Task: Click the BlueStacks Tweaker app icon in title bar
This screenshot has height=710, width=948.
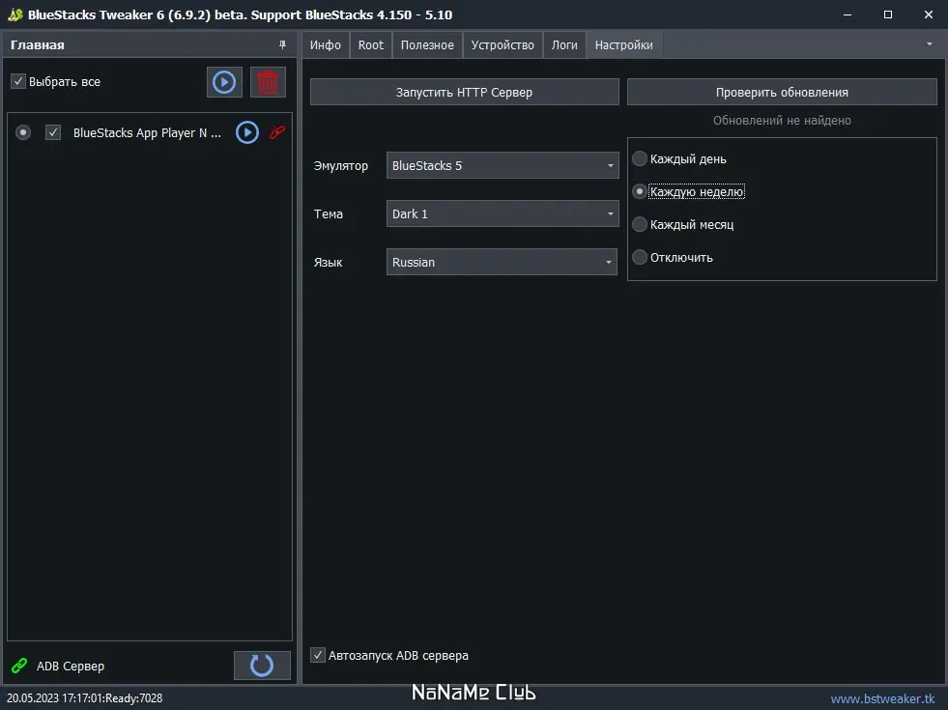Action: pos(15,14)
